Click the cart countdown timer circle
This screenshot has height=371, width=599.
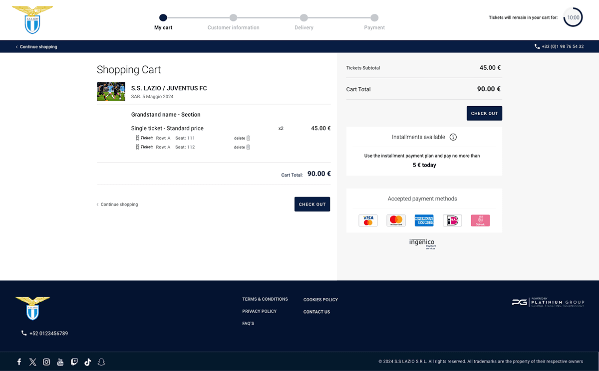point(573,17)
